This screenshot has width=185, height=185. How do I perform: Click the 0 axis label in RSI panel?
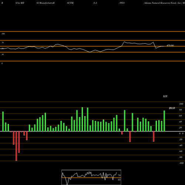click(2, 63)
